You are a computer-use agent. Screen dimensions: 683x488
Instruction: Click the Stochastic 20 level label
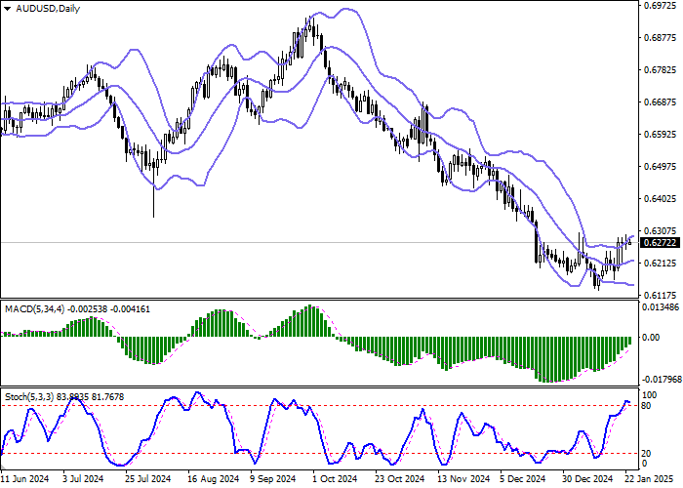pyautogui.click(x=645, y=454)
